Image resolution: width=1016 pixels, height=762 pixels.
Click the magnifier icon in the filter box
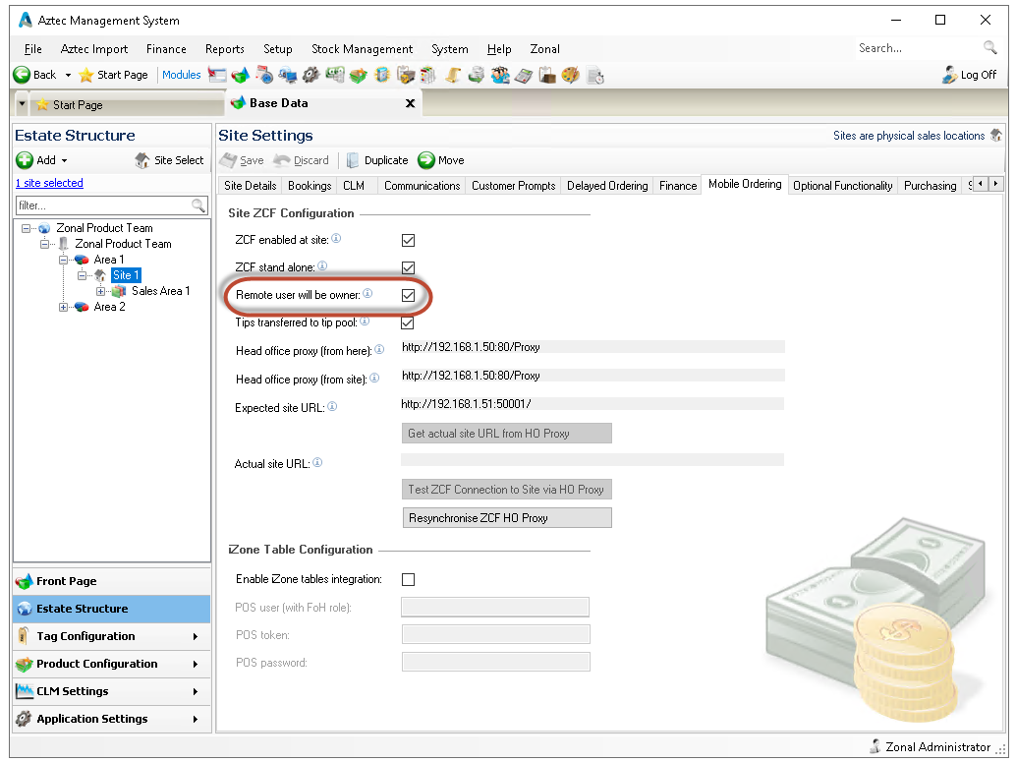(198, 205)
